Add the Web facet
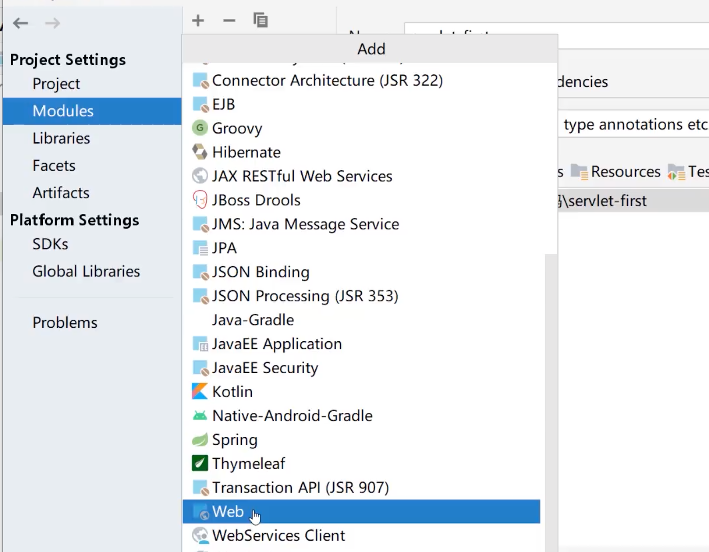This screenshot has height=552, width=709. [228, 511]
